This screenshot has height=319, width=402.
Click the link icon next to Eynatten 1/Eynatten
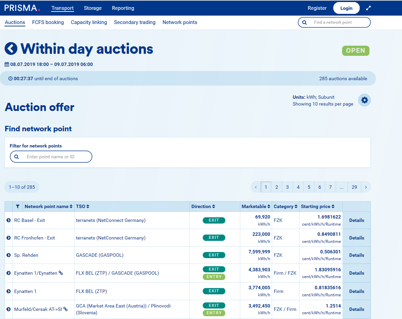tap(61, 273)
